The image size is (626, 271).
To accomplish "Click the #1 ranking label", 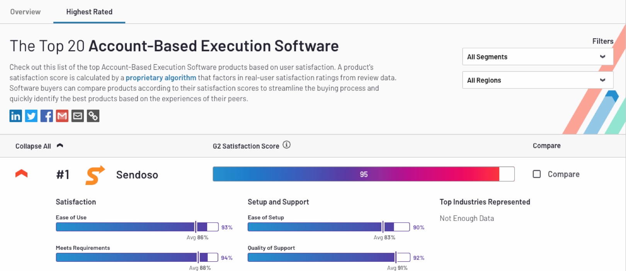I will click(63, 174).
